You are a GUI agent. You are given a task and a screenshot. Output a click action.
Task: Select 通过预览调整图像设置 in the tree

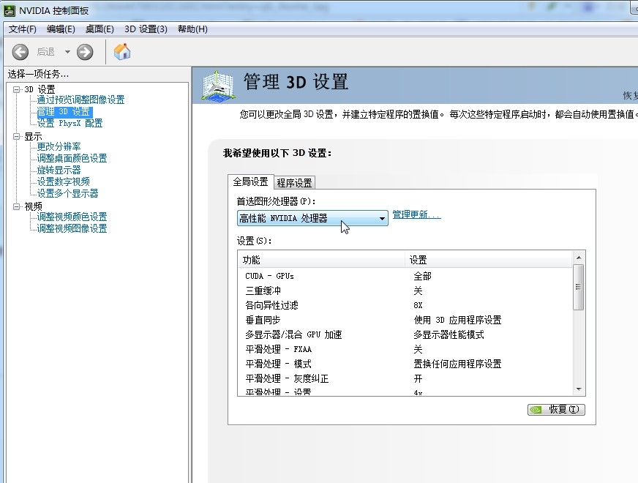click(80, 100)
